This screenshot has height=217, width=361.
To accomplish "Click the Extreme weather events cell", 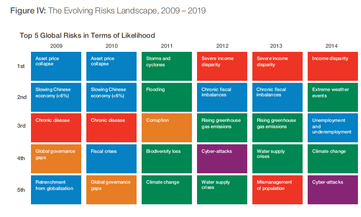I will (333, 97).
